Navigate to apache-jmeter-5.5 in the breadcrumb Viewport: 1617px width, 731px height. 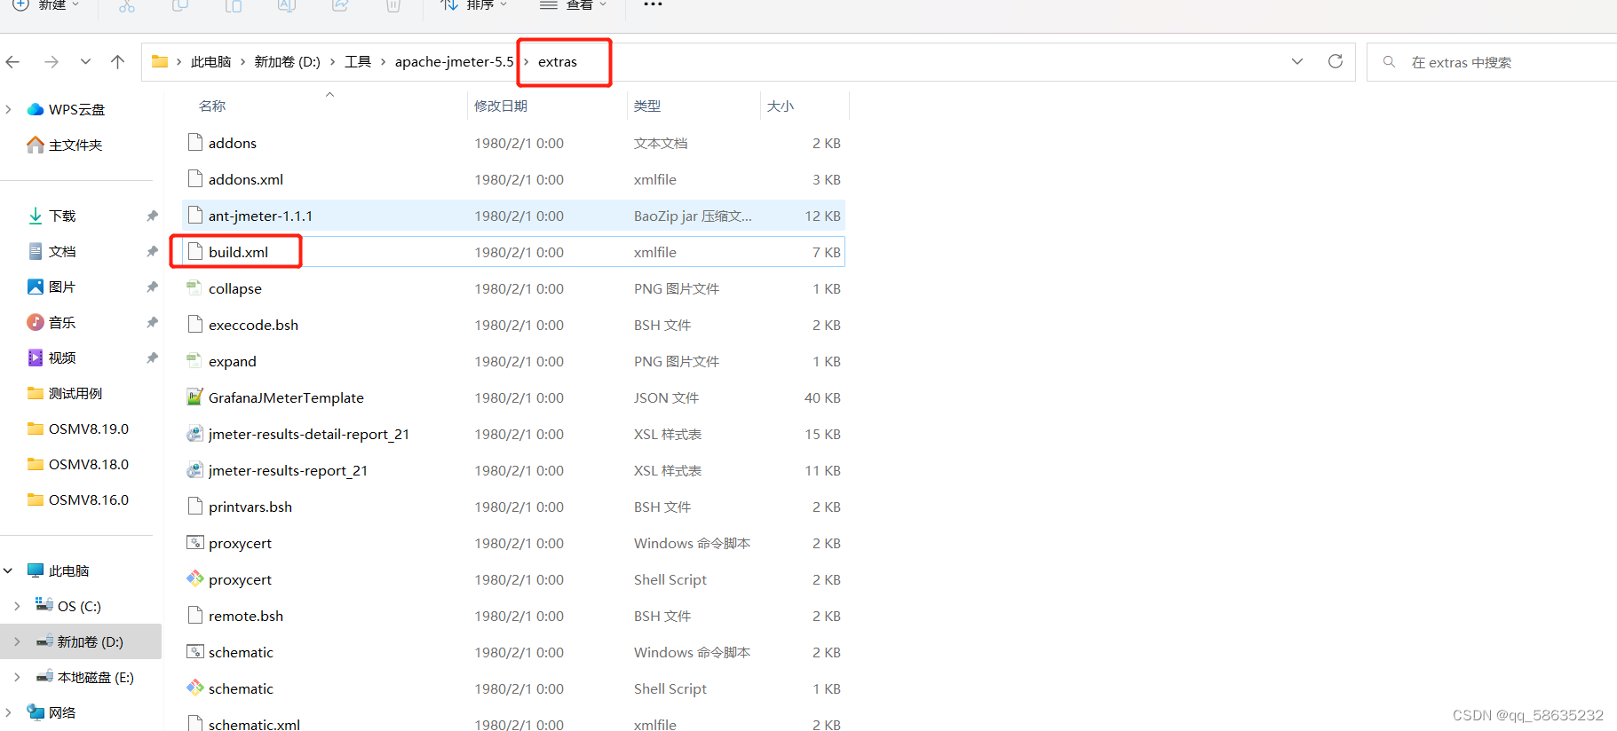click(454, 62)
